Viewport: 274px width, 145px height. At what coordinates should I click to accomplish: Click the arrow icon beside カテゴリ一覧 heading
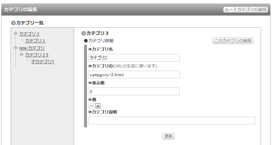point(13,23)
